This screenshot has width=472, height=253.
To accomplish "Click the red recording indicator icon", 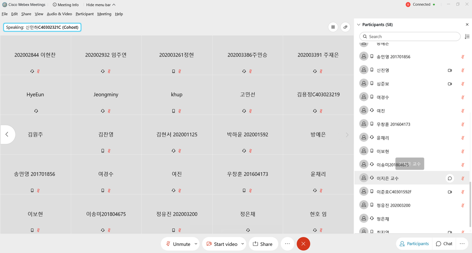I will (408, 4).
